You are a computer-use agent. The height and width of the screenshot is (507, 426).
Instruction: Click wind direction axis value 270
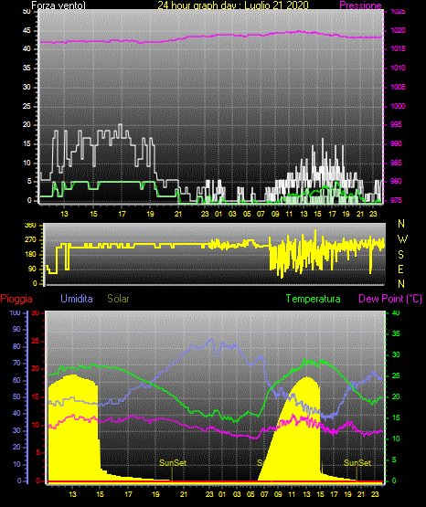click(30, 240)
